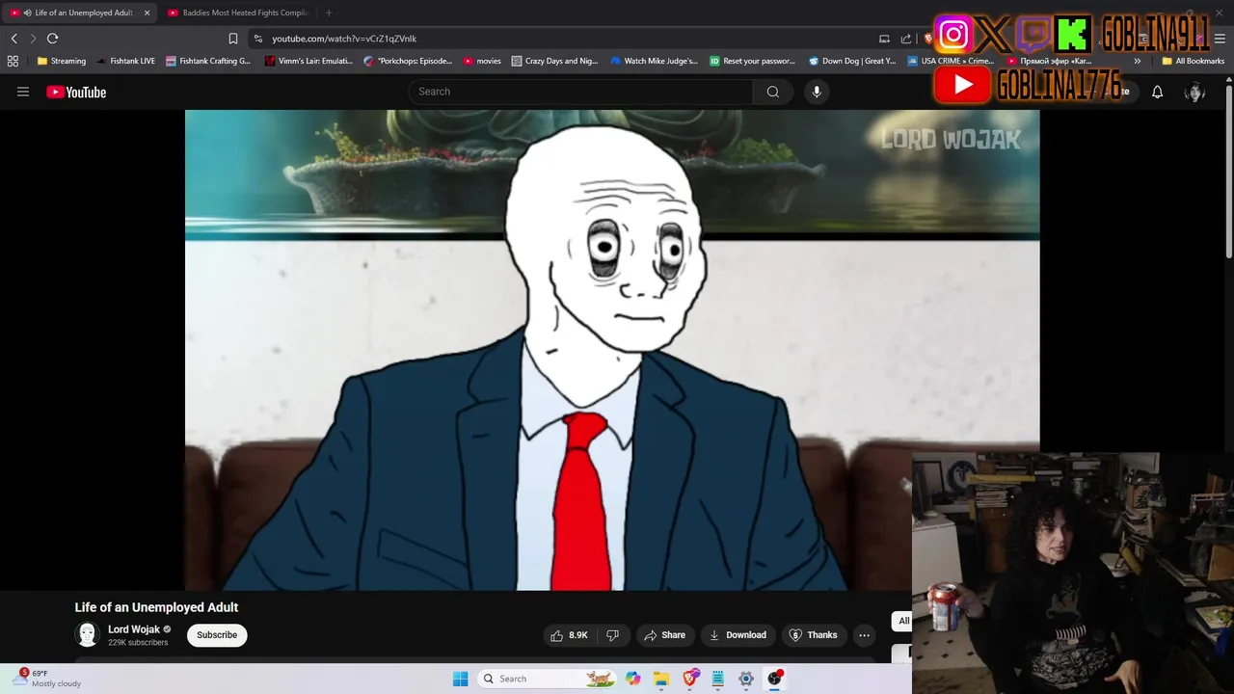This screenshot has height=694, width=1234.
Task: Close the Life of an Unemployed Adult tab
Action: [147, 13]
